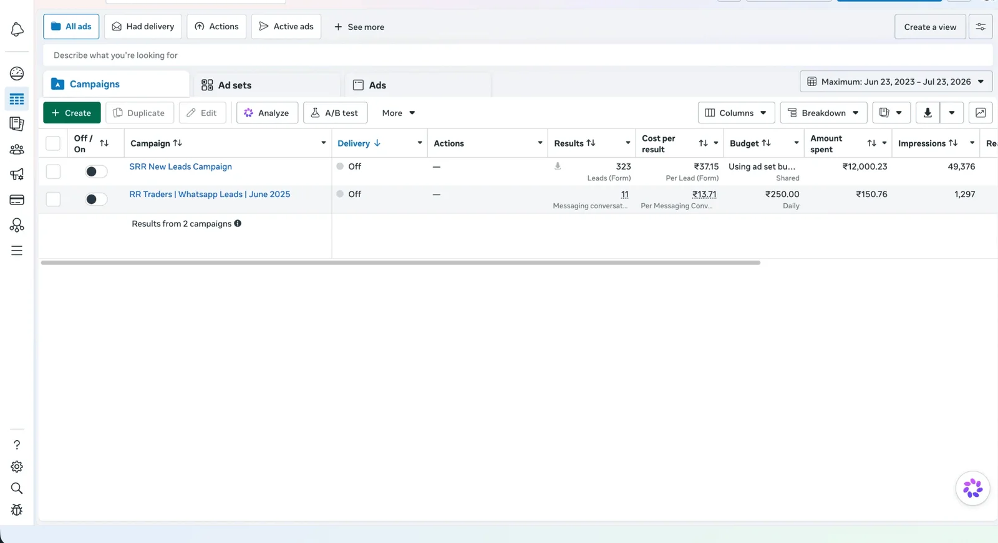The height and width of the screenshot is (543, 998).
Task: Click the Create a view button
Action: [x=930, y=27]
